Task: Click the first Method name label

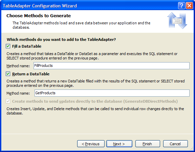Action: [x=18, y=66]
